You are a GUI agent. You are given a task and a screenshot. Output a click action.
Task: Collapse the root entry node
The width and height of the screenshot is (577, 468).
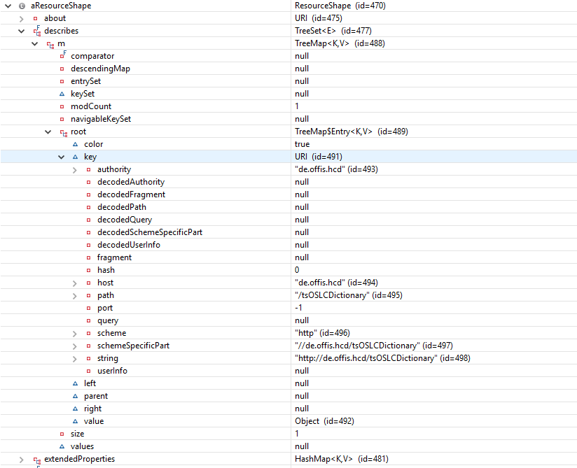pyautogui.click(x=48, y=132)
